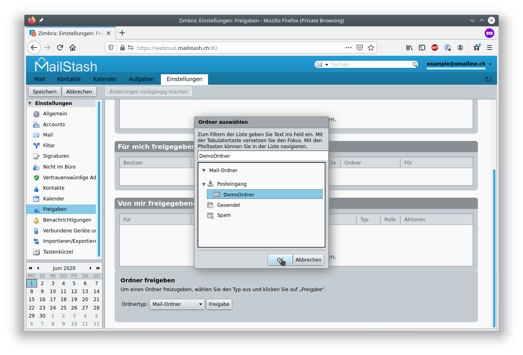This screenshot has height=355, width=523.
Task: Switch to the Kontakte tab
Action: (69, 79)
